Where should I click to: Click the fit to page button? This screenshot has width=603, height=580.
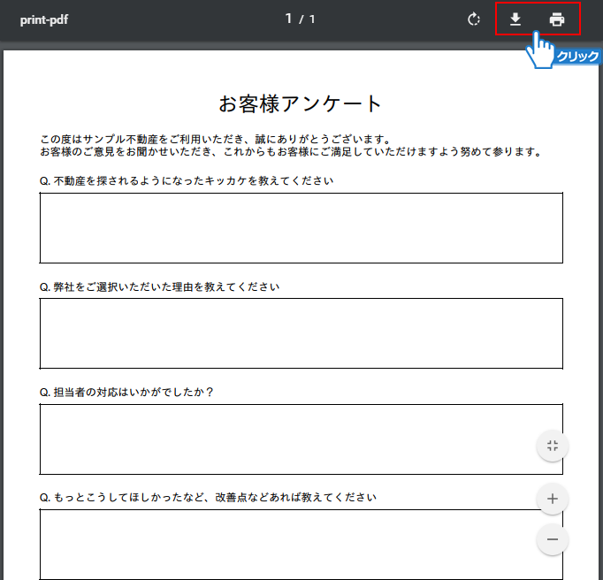553,446
